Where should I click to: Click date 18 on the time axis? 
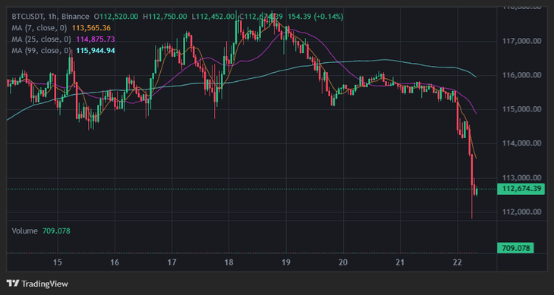click(228, 262)
